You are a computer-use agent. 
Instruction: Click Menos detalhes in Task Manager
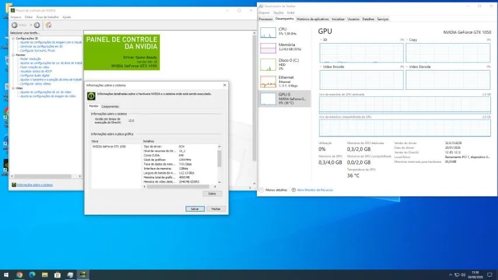coord(273,190)
